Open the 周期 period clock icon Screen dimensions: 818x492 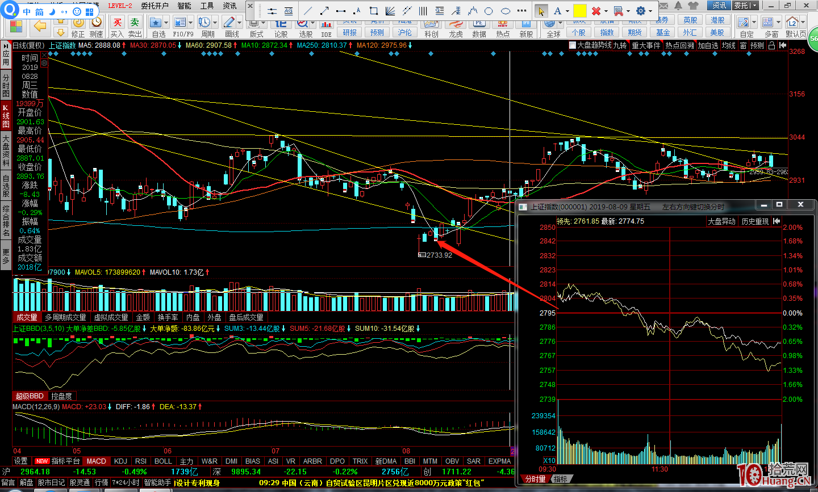(x=204, y=23)
